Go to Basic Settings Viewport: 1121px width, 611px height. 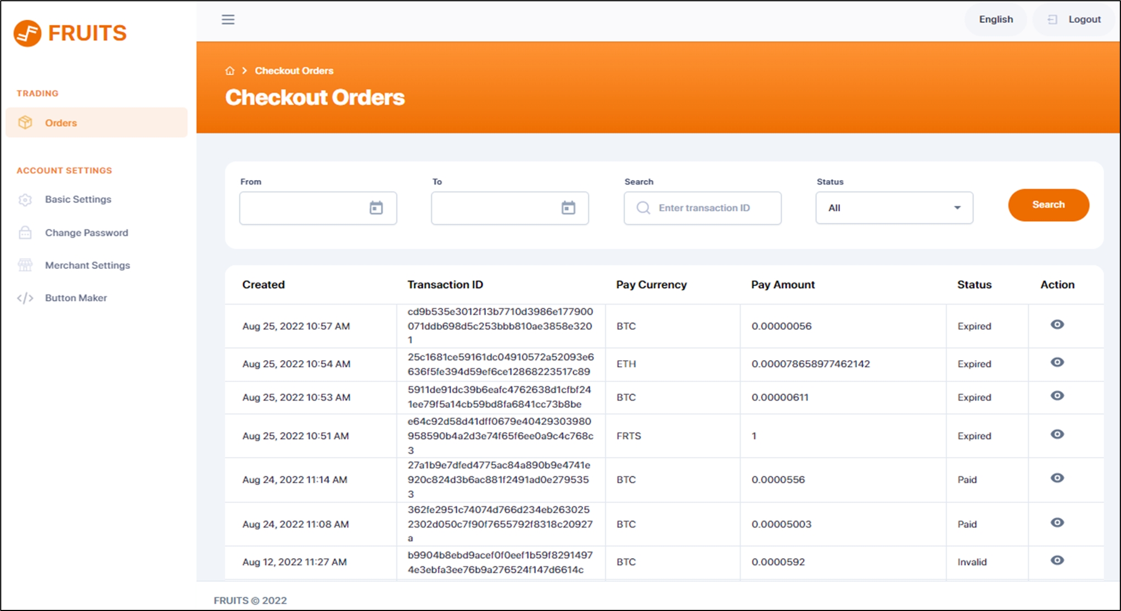tap(78, 199)
